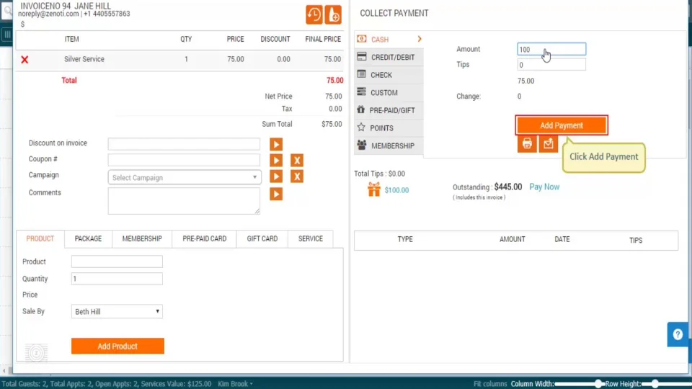Screen dimensions: 692x389
Task: Click the DISCOUNT column header
Action: [275, 39]
